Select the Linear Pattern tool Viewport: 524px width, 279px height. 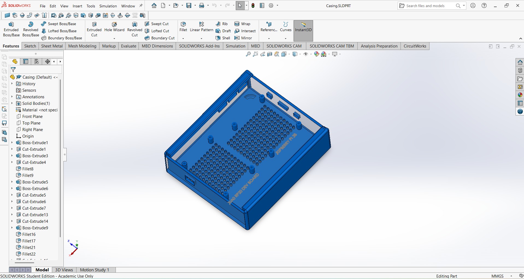(x=202, y=27)
